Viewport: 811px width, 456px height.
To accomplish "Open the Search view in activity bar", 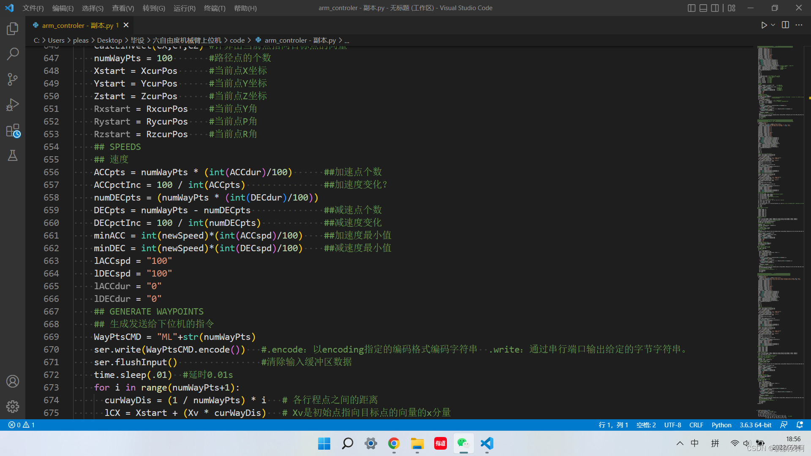I will pos(13,54).
